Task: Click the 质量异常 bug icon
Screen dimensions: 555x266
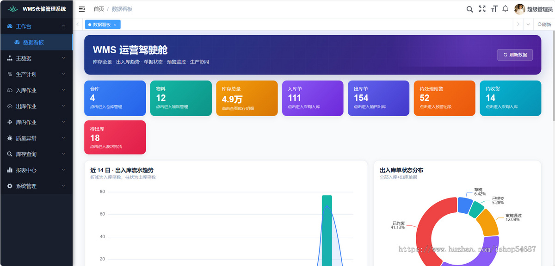Action: tap(10, 138)
